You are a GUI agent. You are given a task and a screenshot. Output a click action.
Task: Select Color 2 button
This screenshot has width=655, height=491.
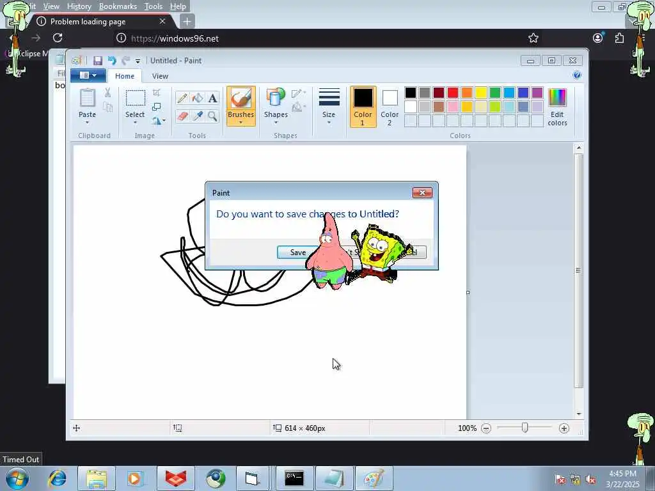click(x=390, y=107)
